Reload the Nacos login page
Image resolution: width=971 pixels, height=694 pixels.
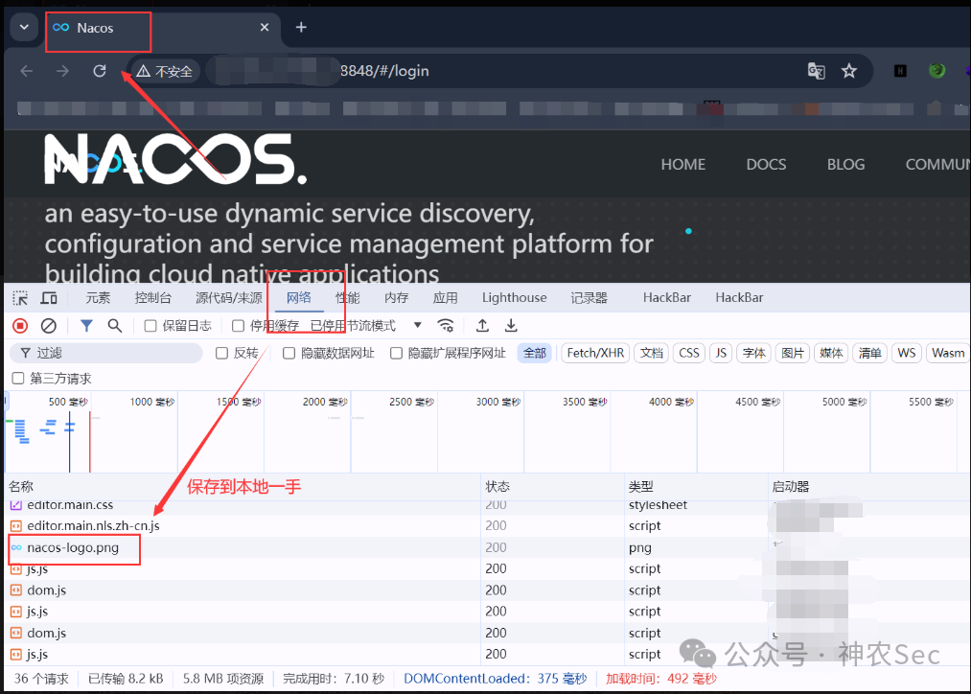(x=100, y=71)
